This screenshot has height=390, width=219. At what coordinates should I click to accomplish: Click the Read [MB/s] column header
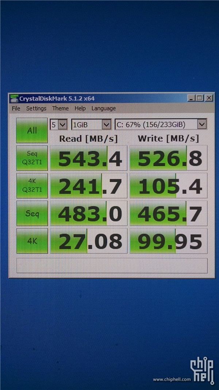(88, 138)
